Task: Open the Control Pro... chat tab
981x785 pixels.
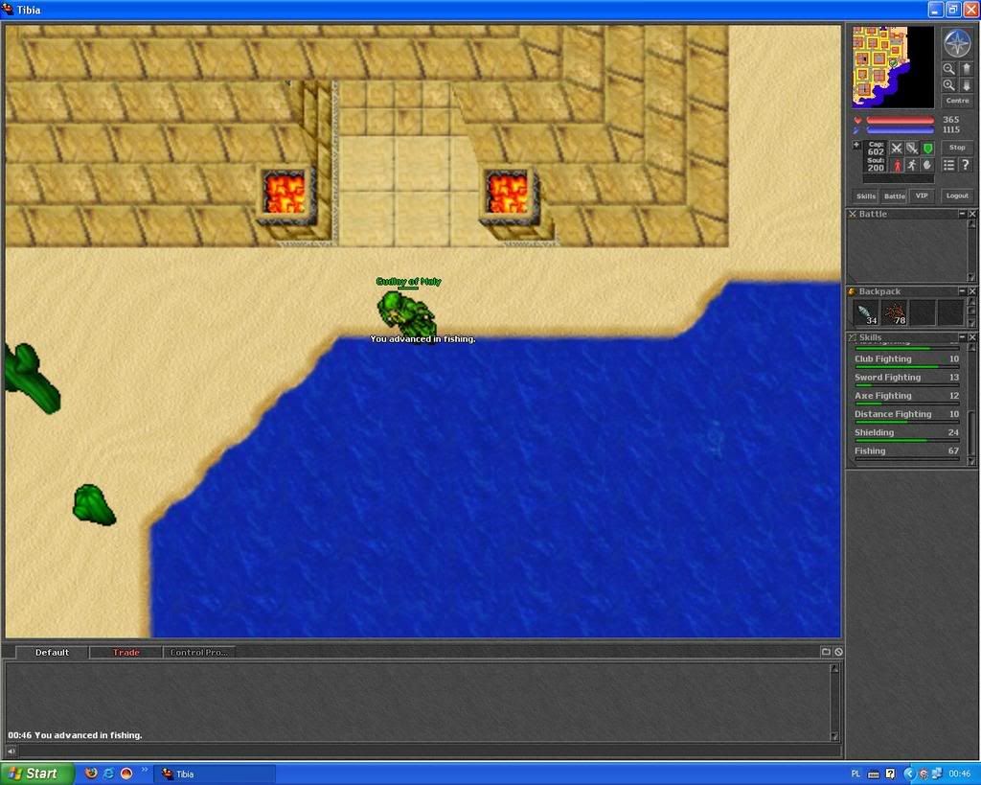Action: click(199, 653)
